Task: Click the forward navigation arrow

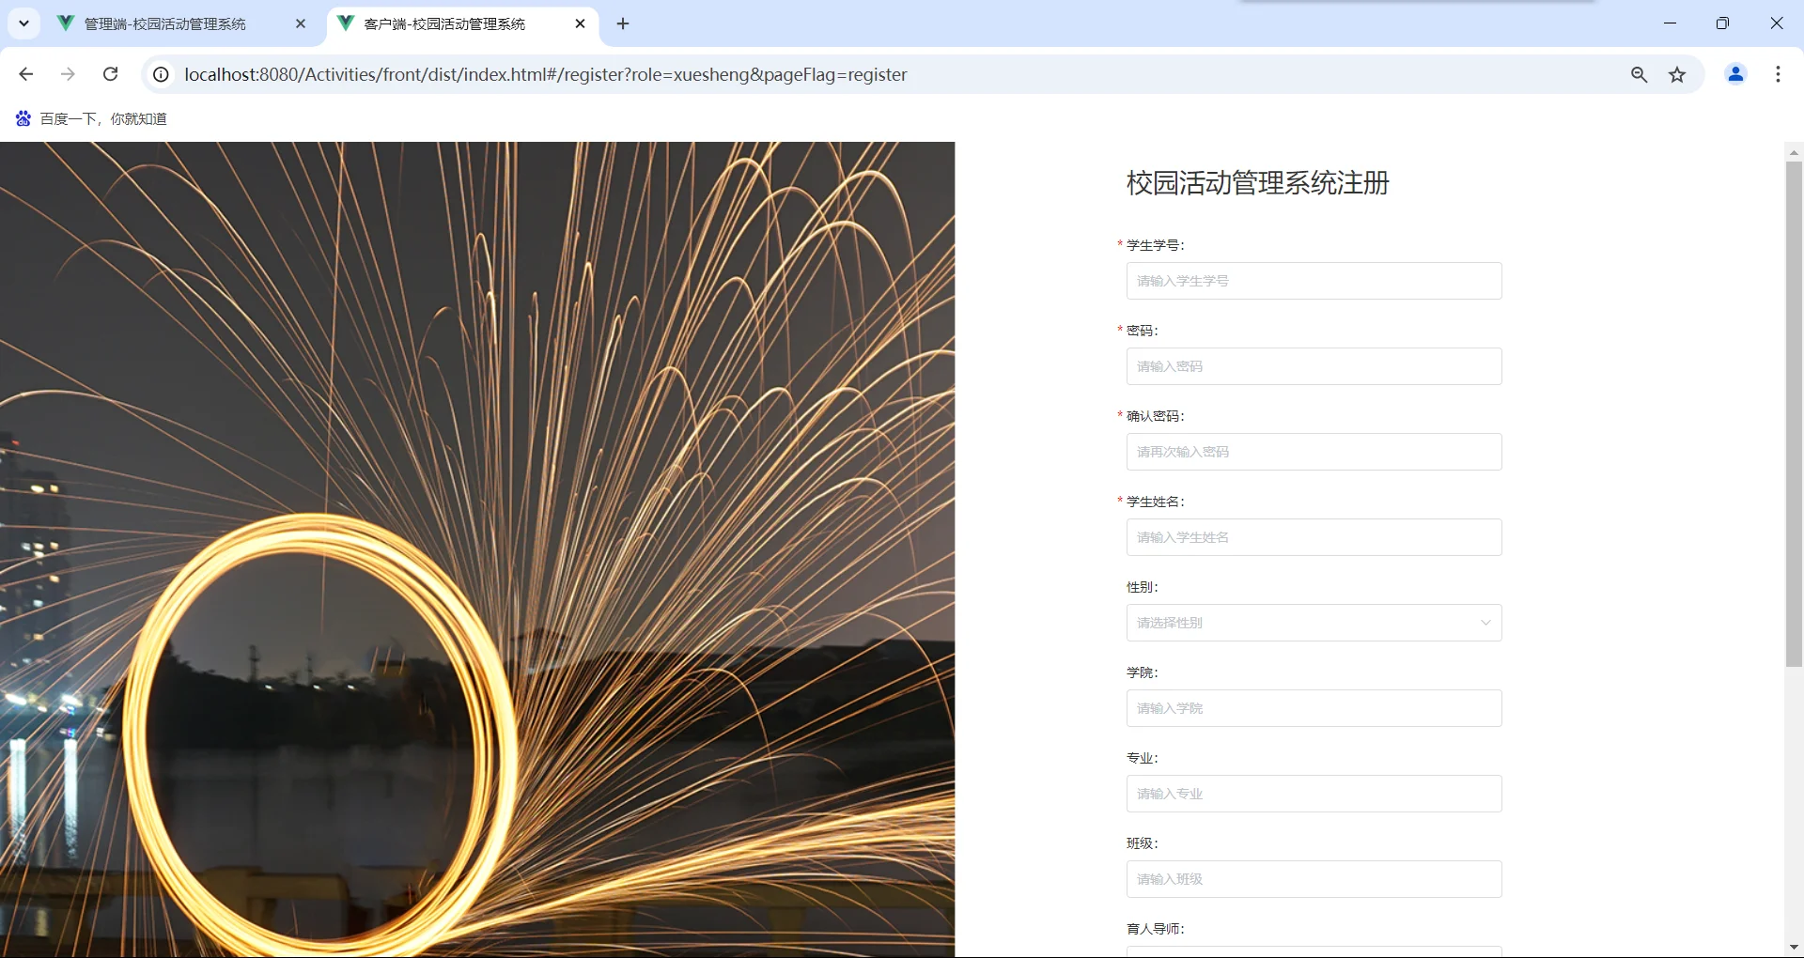Action: pyautogui.click(x=68, y=74)
